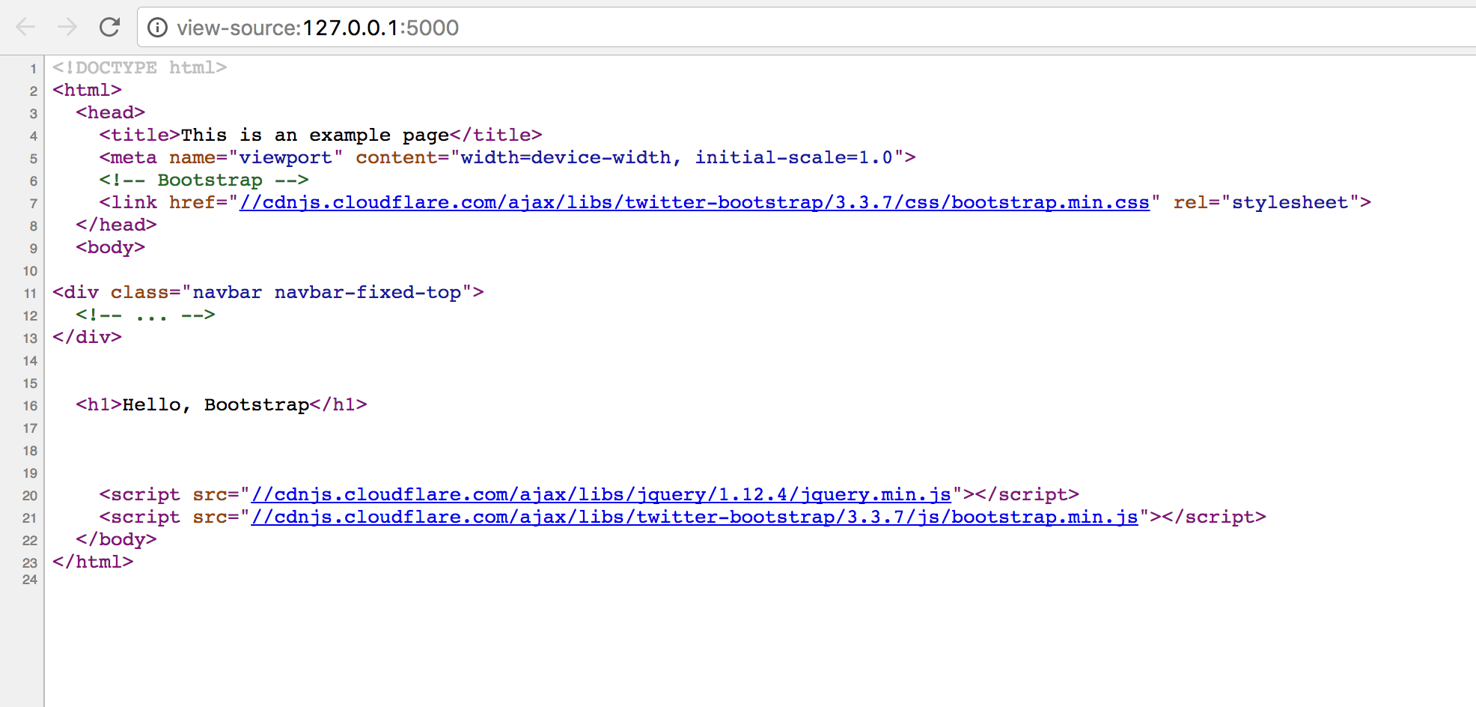Reload the page with refresh icon

110,28
